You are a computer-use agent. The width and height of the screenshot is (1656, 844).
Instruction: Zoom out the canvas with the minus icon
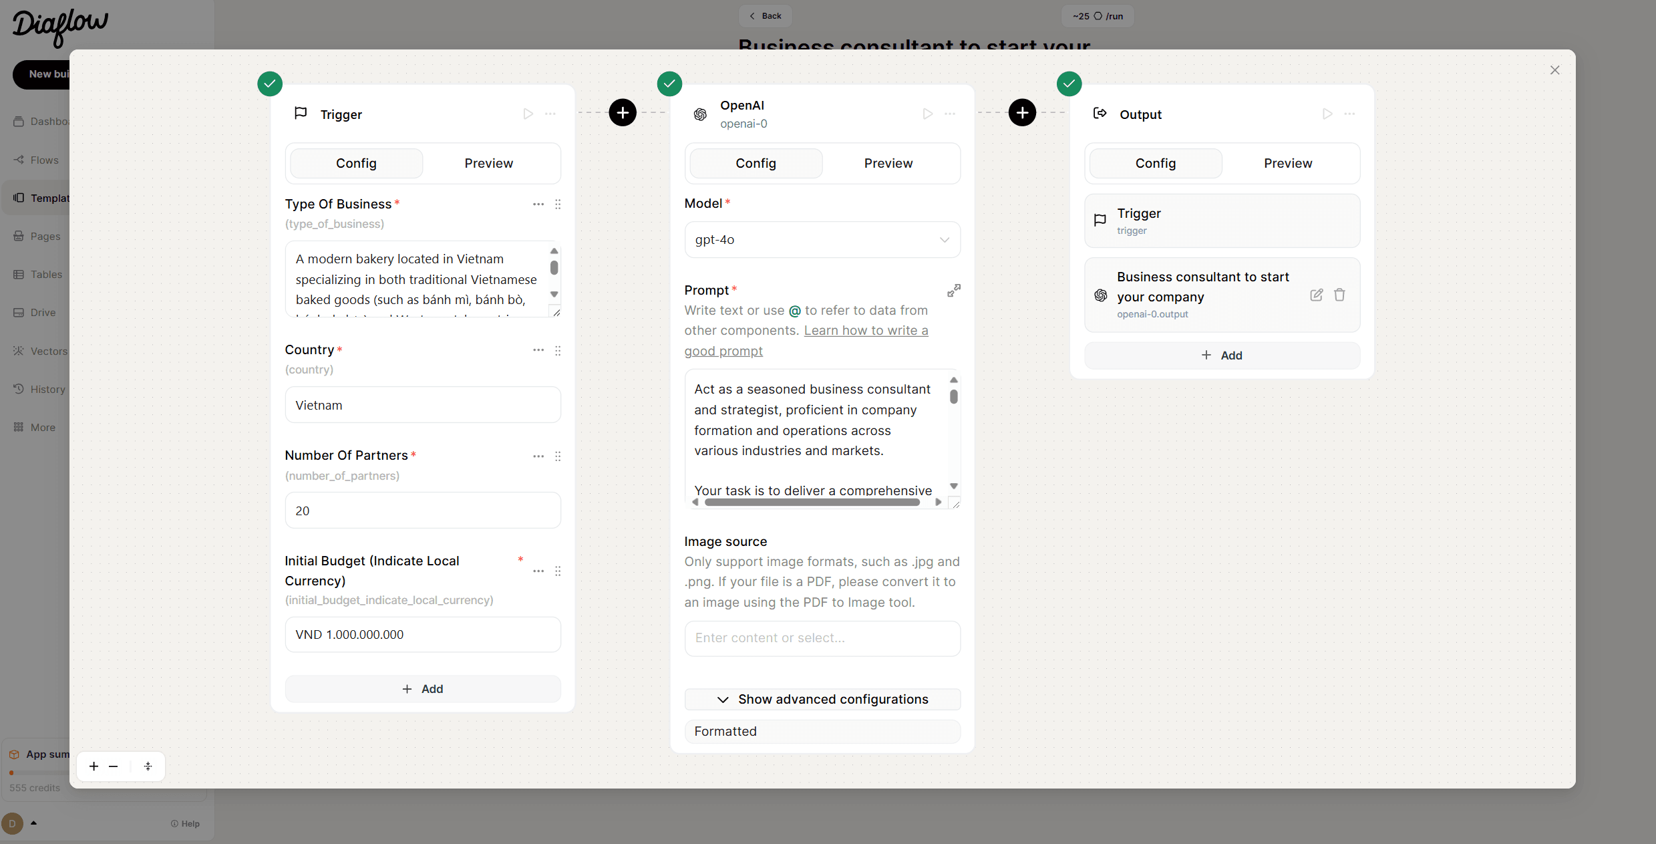[114, 766]
